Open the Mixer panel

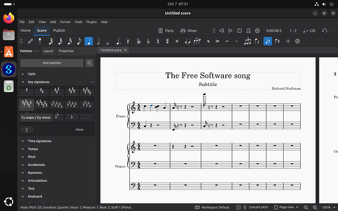(188, 30)
